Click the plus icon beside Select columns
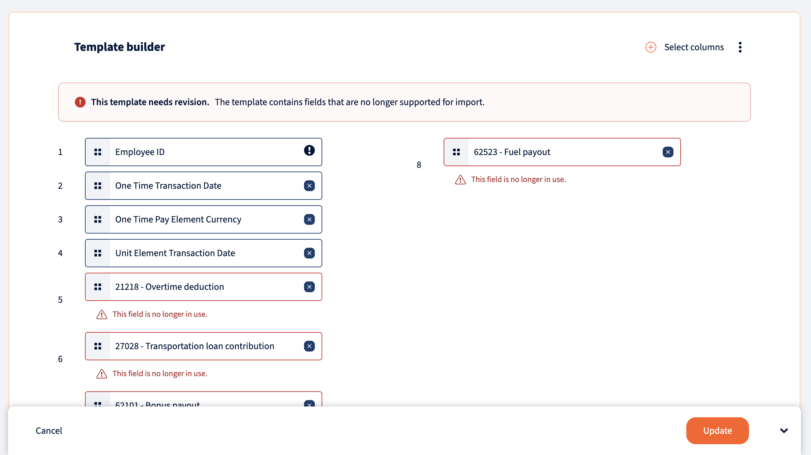Viewport: 811px width, 455px height. 651,47
